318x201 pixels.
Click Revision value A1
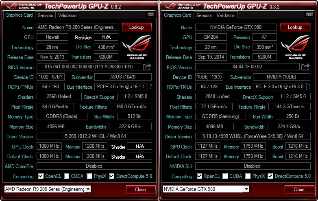click(x=265, y=37)
